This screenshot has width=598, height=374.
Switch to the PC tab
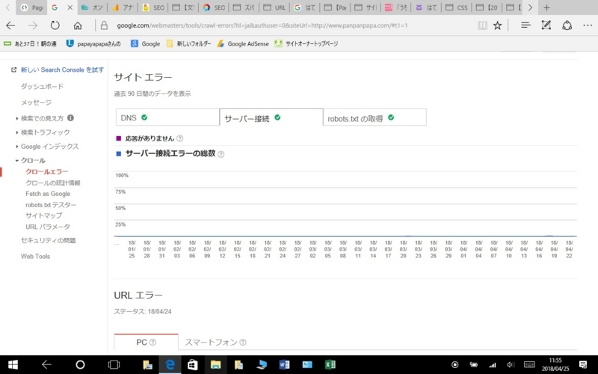(146, 342)
